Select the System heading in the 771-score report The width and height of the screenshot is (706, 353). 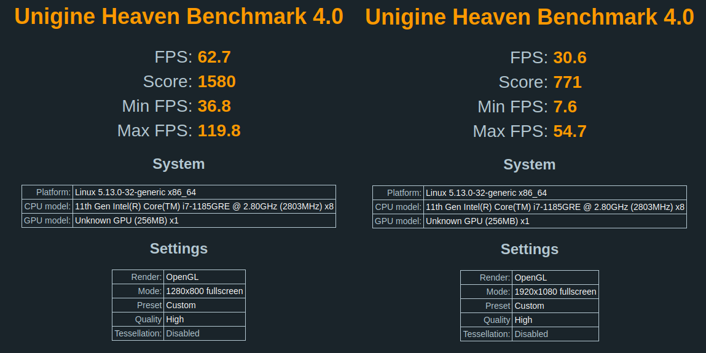pyautogui.click(x=530, y=164)
